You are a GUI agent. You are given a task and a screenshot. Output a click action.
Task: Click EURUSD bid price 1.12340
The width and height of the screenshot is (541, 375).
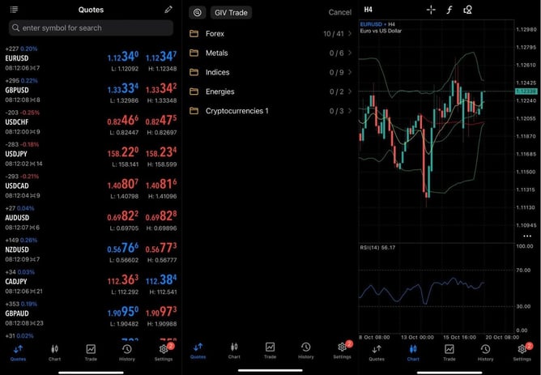[x=123, y=57]
